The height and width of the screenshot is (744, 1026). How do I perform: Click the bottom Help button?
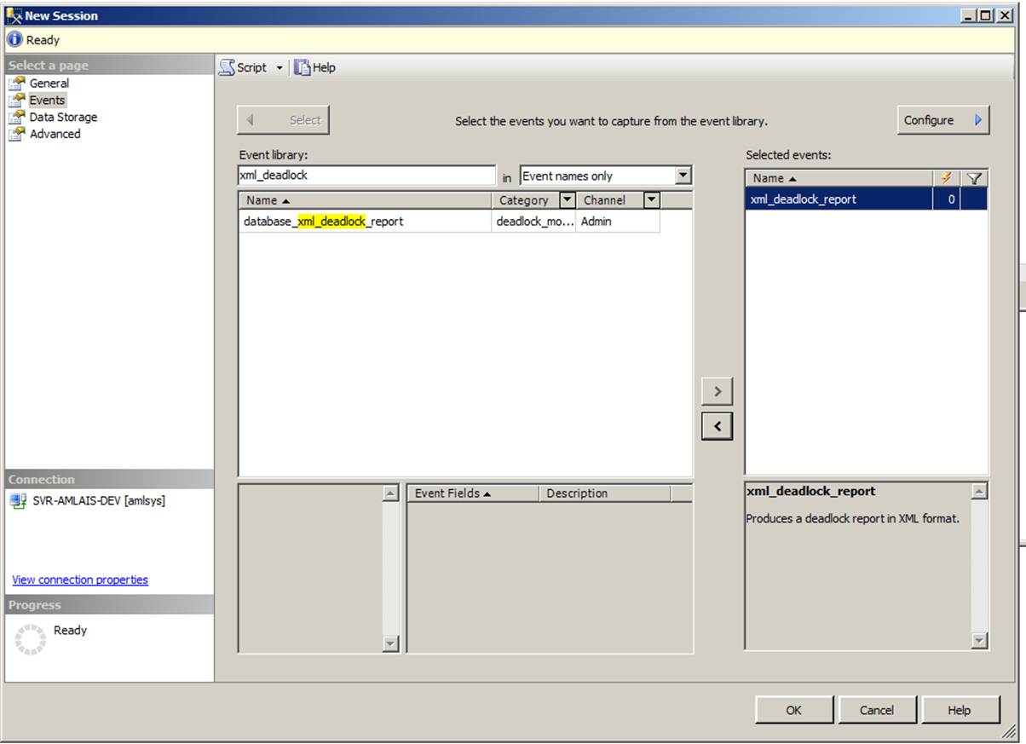coord(960,710)
